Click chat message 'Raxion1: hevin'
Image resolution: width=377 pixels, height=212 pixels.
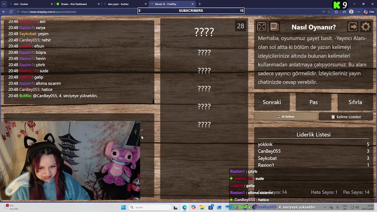tap(27, 59)
